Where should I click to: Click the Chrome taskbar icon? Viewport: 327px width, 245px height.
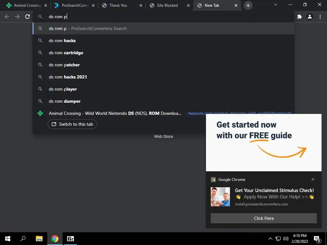(55, 239)
